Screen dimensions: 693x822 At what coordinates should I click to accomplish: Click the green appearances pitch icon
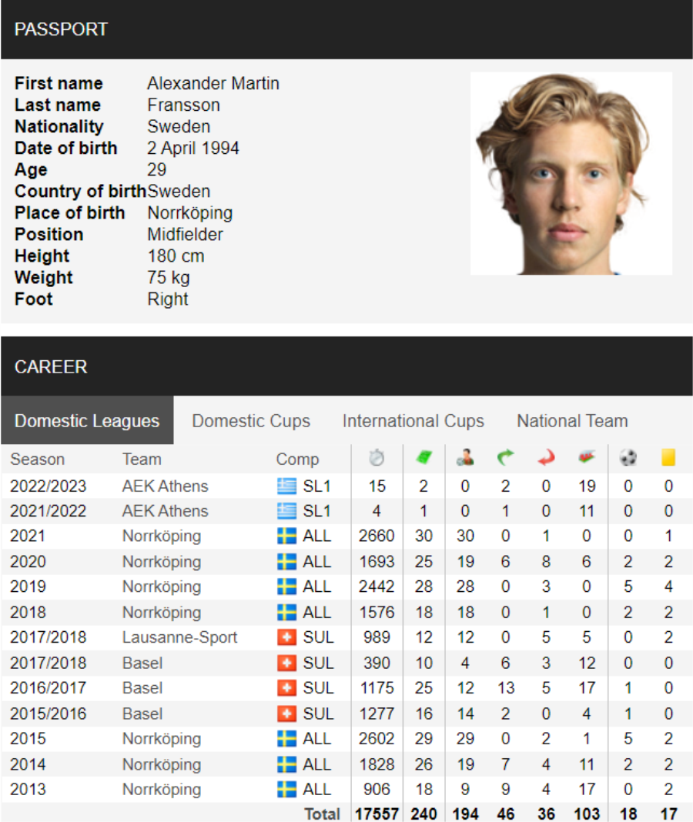coord(423,458)
